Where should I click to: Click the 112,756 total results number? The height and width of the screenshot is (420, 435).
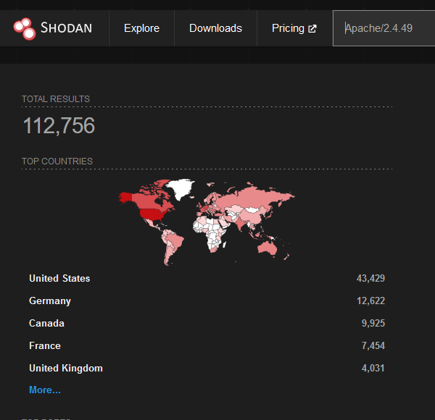59,125
